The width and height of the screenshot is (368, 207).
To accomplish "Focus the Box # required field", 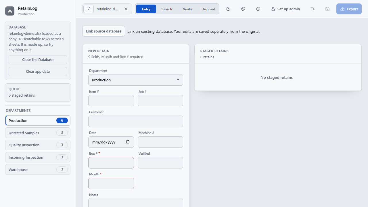I will [111, 163].
